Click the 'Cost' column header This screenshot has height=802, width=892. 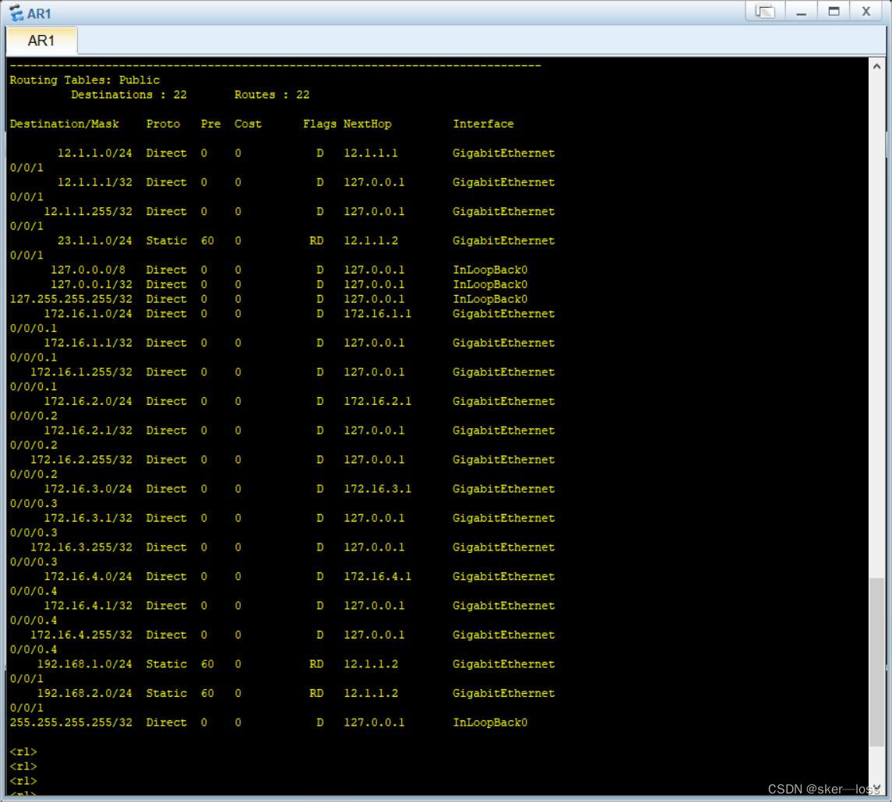coord(248,124)
